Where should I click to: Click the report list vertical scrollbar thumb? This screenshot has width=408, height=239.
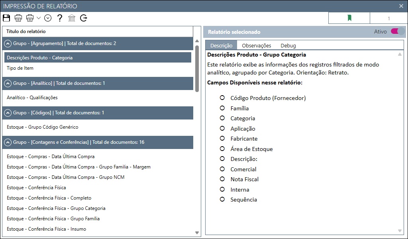[x=197, y=69]
